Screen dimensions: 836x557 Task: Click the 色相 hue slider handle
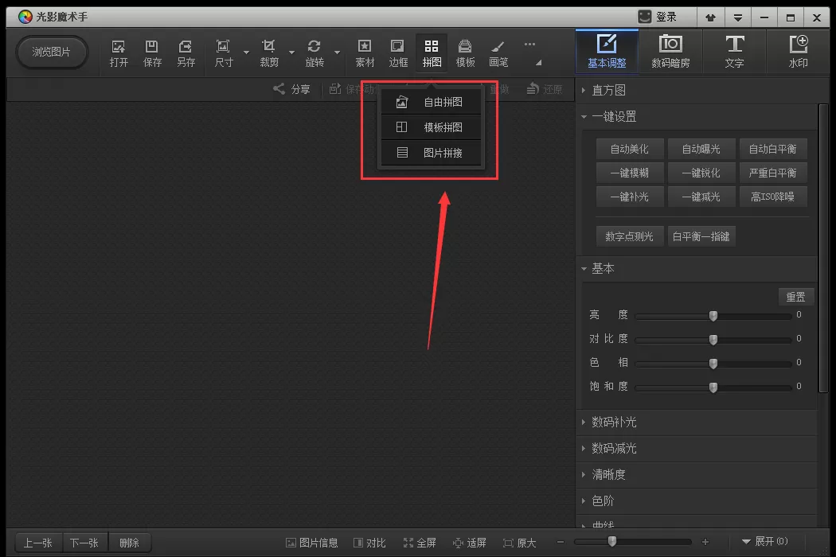pos(713,364)
